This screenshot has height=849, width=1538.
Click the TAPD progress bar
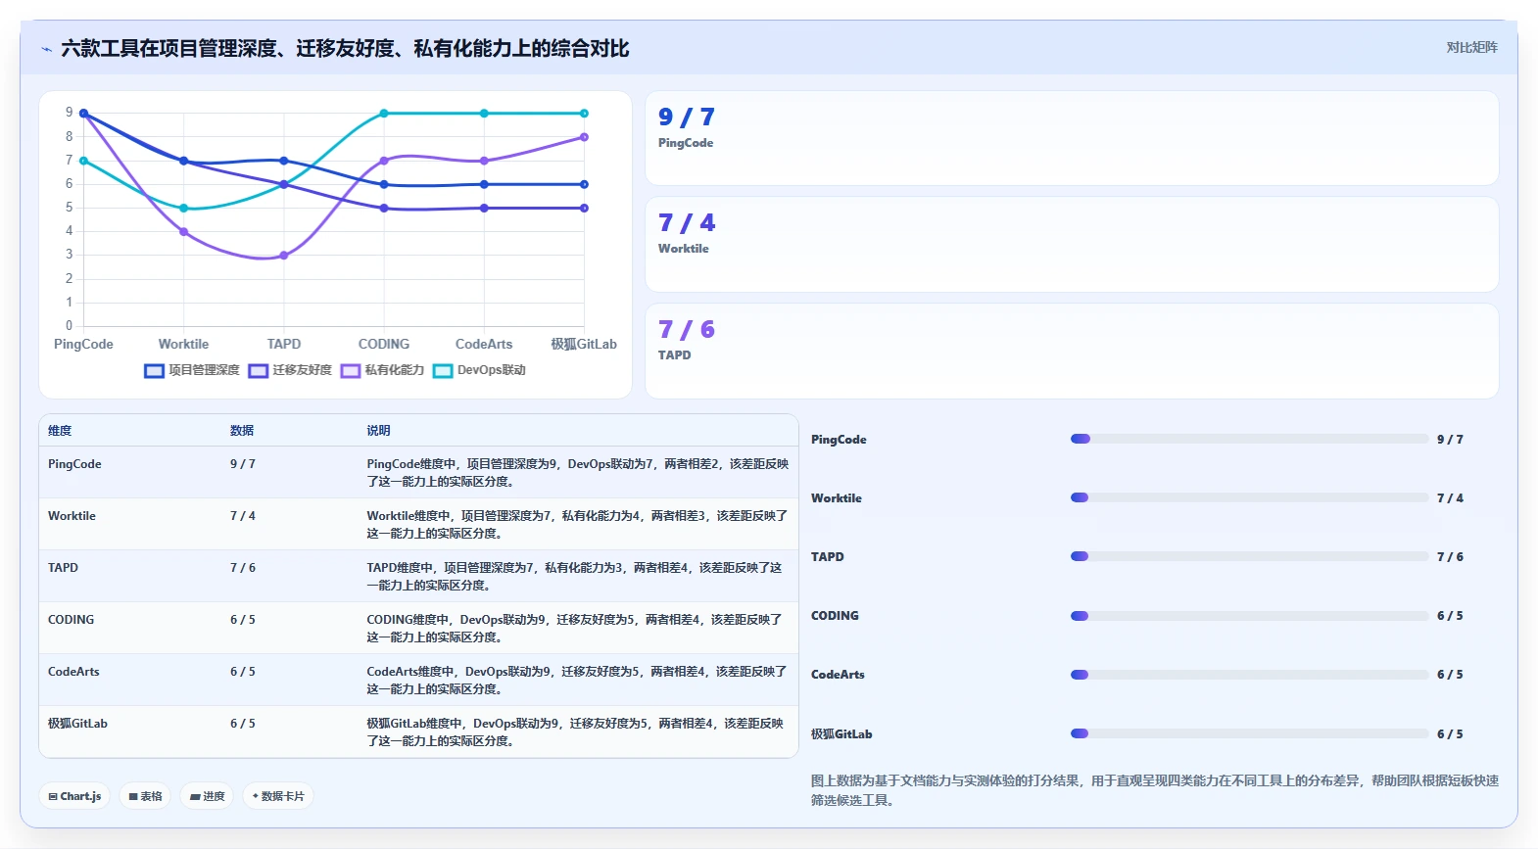coord(1249,556)
